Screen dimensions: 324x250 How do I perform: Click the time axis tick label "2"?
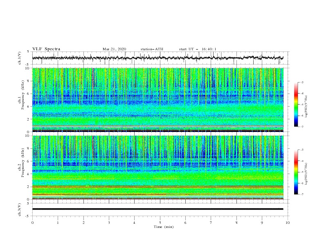pyautogui.click(x=83, y=223)
